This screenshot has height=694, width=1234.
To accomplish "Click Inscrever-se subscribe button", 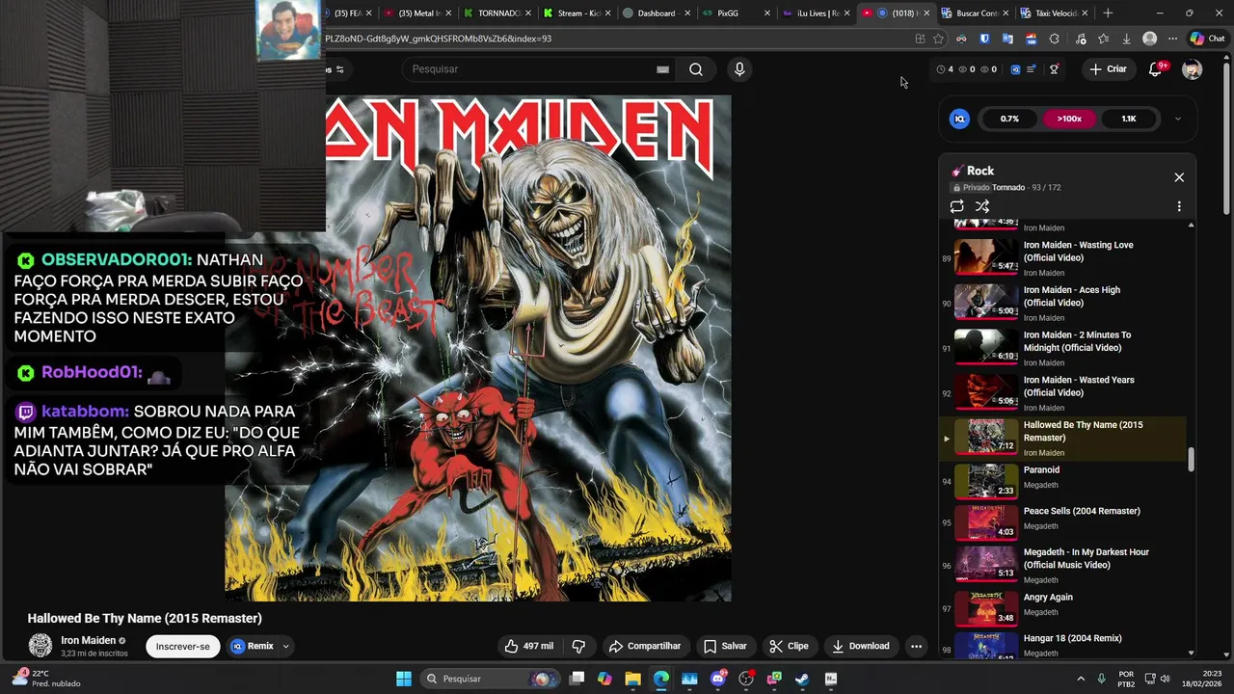I will point(182,646).
